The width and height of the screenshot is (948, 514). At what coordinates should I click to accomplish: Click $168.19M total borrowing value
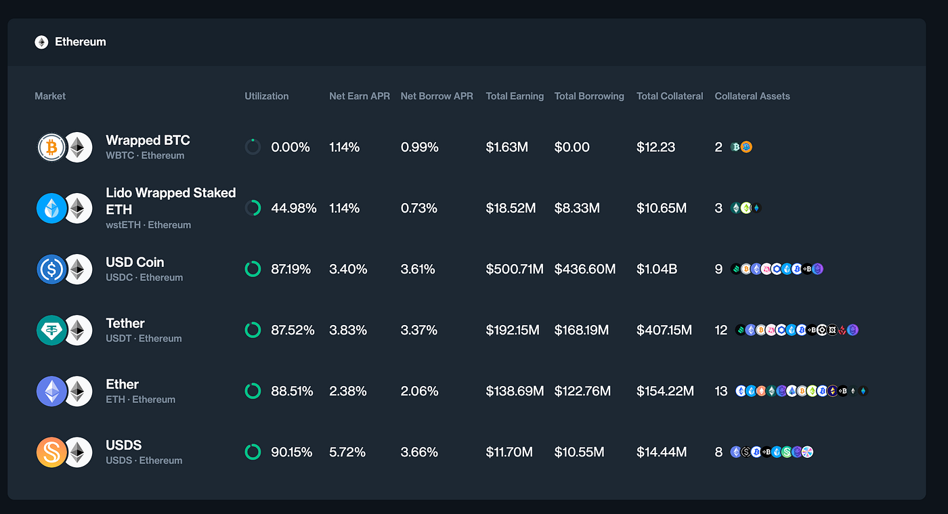tap(582, 330)
